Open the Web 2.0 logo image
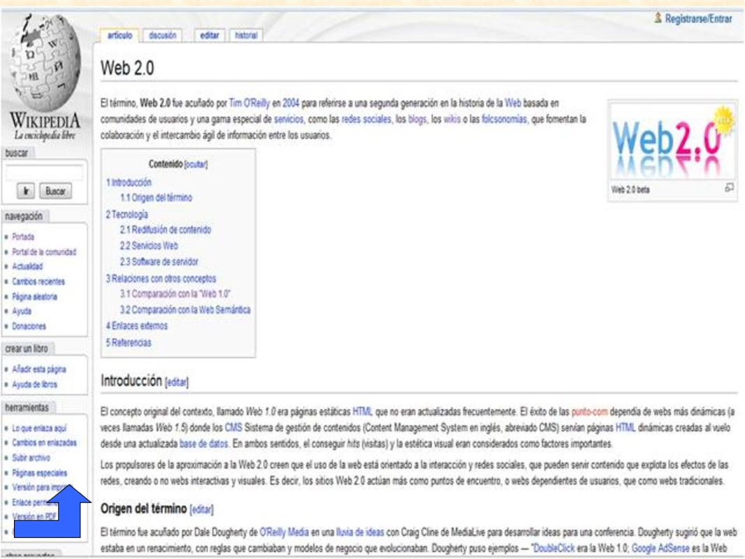The image size is (745, 559). pyautogui.click(x=672, y=142)
